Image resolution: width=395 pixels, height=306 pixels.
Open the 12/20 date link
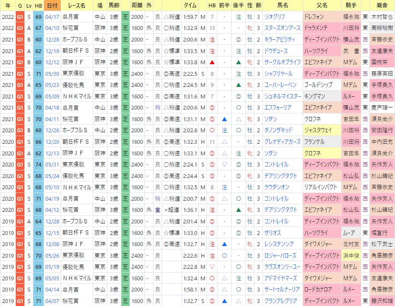(x=52, y=142)
